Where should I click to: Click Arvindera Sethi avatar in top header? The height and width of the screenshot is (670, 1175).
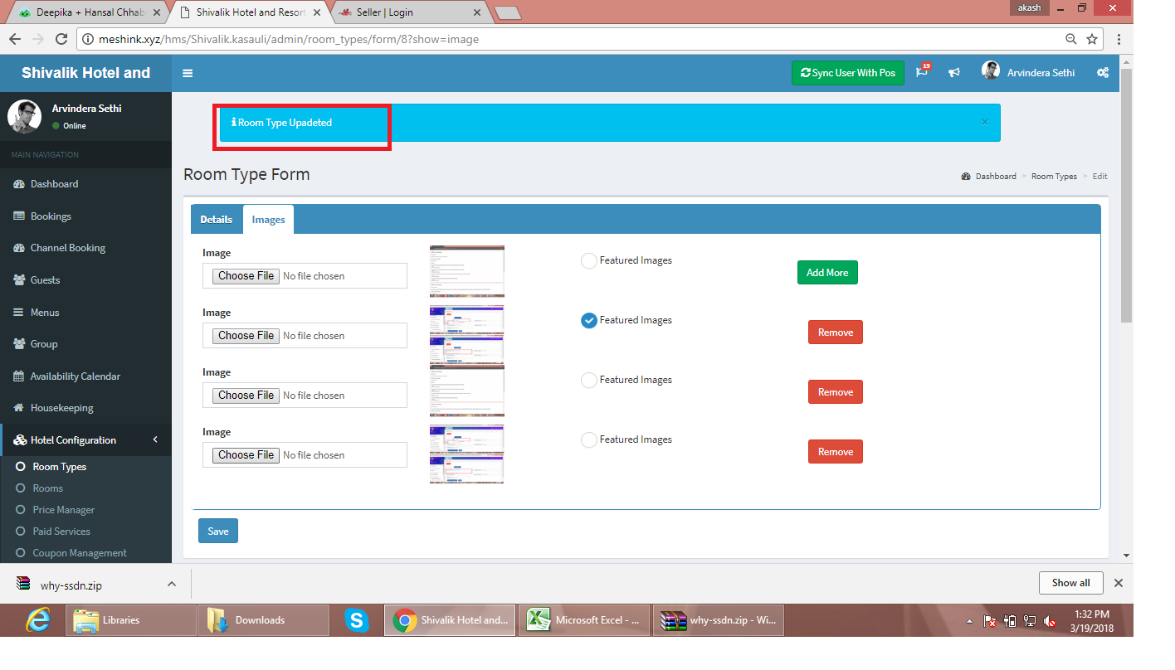click(x=991, y=71)
